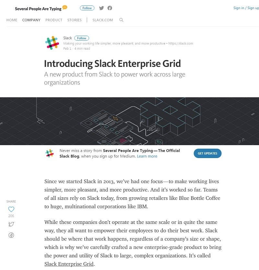Image resolution: width=259 pixels, height=270 pixels.
Task: Follow the Several People Are Typing publication
Action: (87, 8)
